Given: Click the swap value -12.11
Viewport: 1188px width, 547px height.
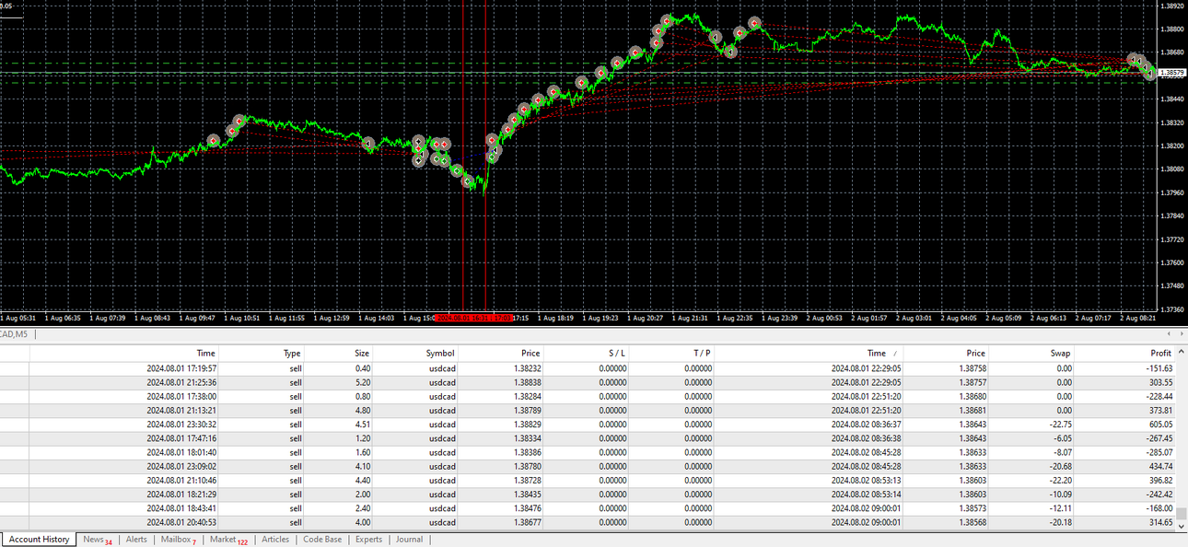Looking at the screenshot, I should [1060, 508].
